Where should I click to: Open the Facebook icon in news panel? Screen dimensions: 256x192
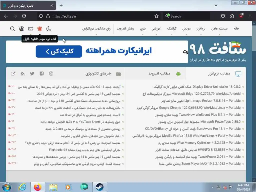click(42, 73)
